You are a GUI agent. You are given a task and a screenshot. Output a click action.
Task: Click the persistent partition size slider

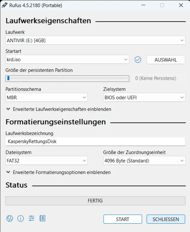[x=67, y=78]
